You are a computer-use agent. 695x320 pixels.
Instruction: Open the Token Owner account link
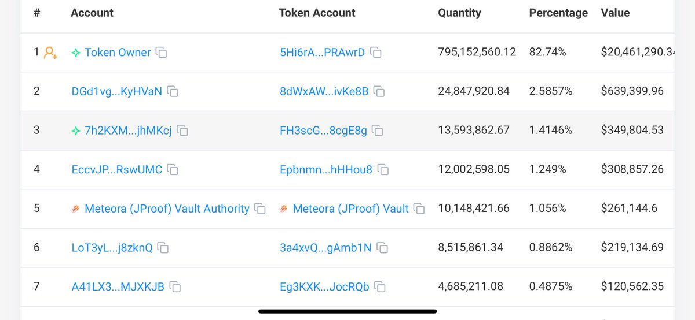coord(118,53)
